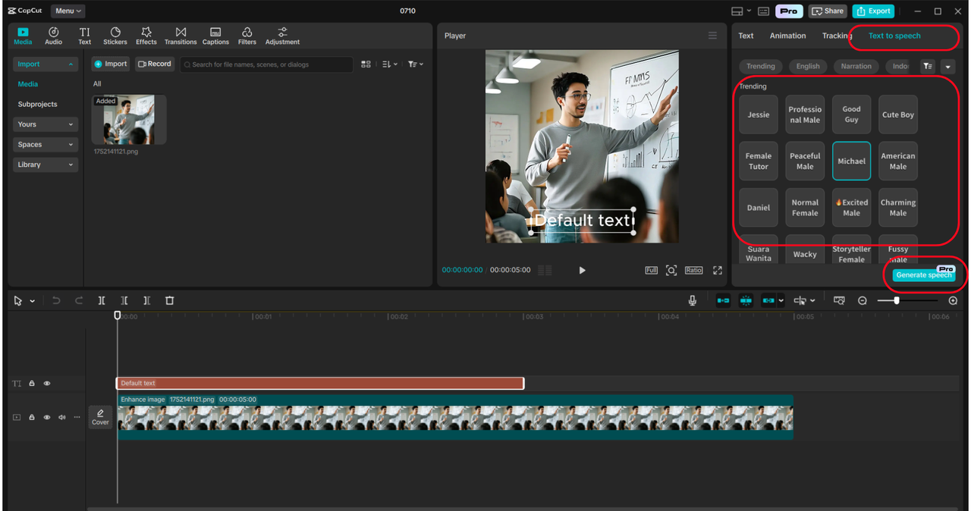Open the Captions panel
The height and width of the screenshot is (511, 971).
(215, 36)
